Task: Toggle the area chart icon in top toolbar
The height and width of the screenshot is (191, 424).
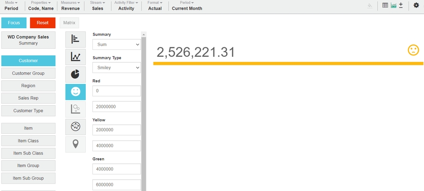Action: [x=393, y=6]
